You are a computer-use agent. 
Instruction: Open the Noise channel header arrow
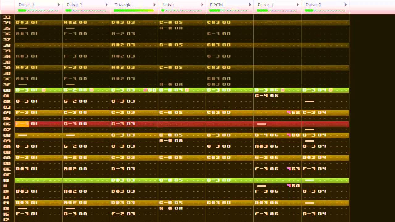(202, 5)
